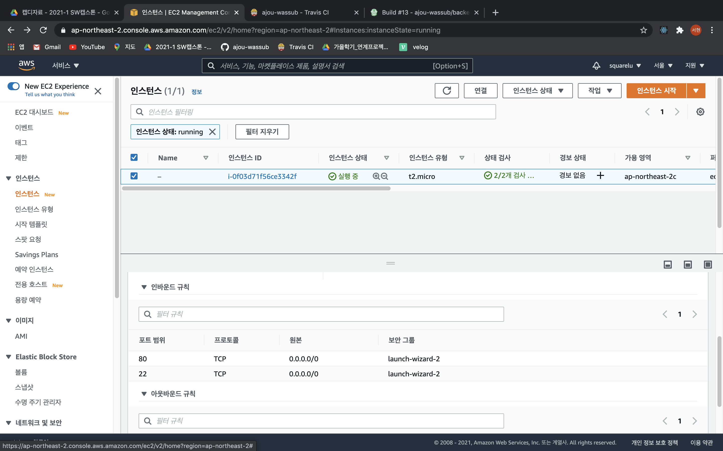Image resolution: width=723 pixels, height=451 pixels.
Task: Open the 인스턴스 상태 dropdown
Action: point(537,91)
